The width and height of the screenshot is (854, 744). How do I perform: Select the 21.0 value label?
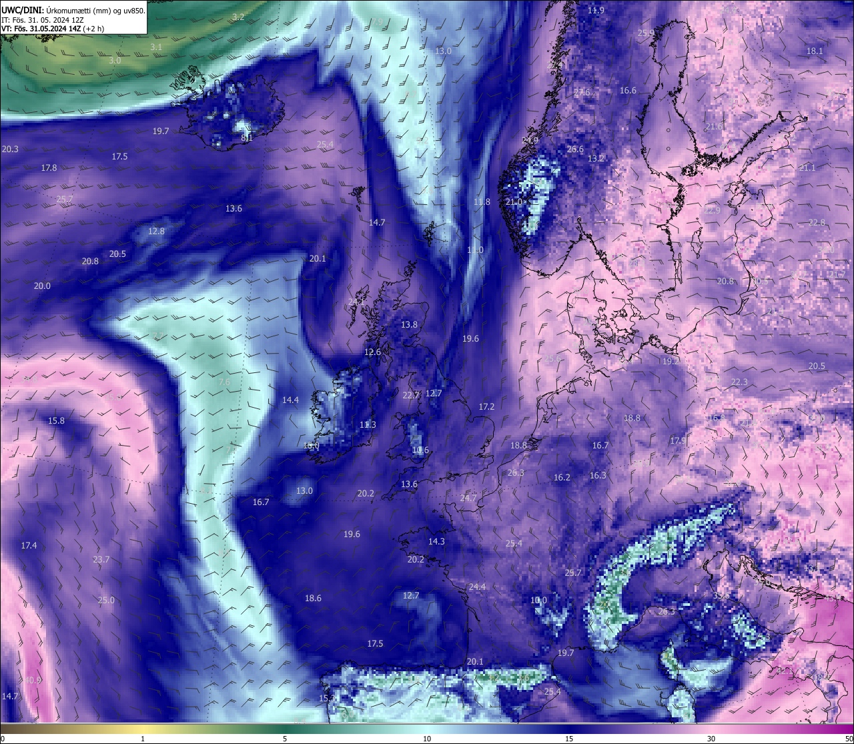tap(514, 202)
